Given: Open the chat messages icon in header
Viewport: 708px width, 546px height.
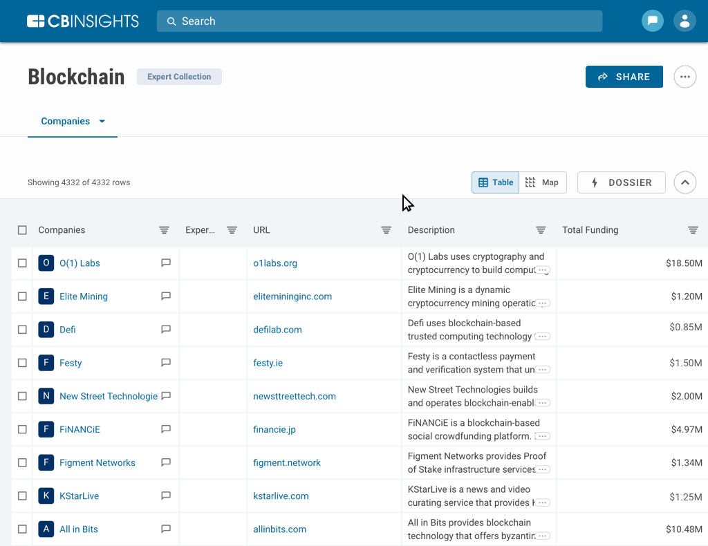Looking at the screenshot, I should coord(652,21).
